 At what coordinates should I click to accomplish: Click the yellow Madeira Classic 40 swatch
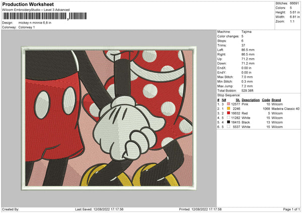[x=229, y=109]
